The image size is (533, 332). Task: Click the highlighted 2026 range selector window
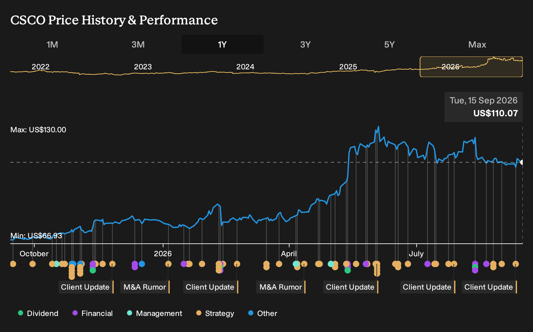(471, 67)
